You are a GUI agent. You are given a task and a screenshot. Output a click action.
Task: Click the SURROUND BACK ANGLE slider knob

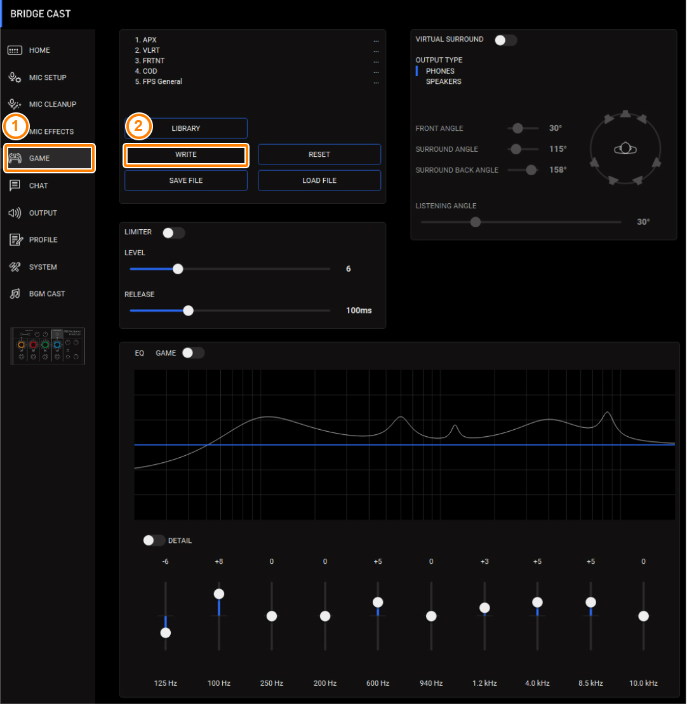click(531, 170)
